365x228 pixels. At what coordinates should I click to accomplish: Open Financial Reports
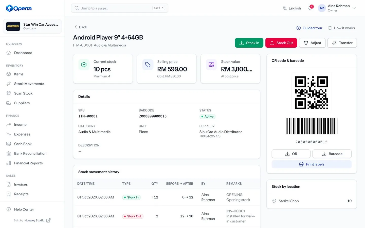pos(32,163)
